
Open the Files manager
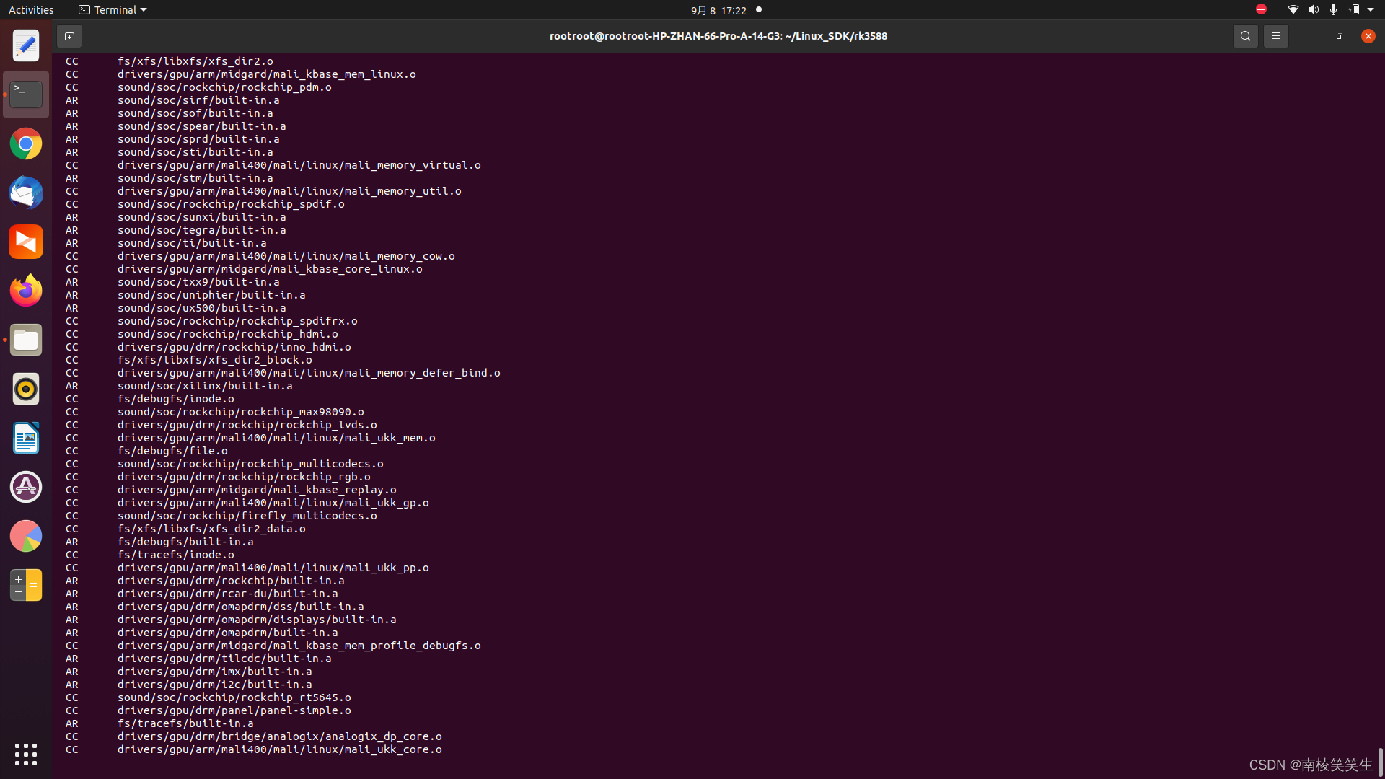(x=26, y=340)
